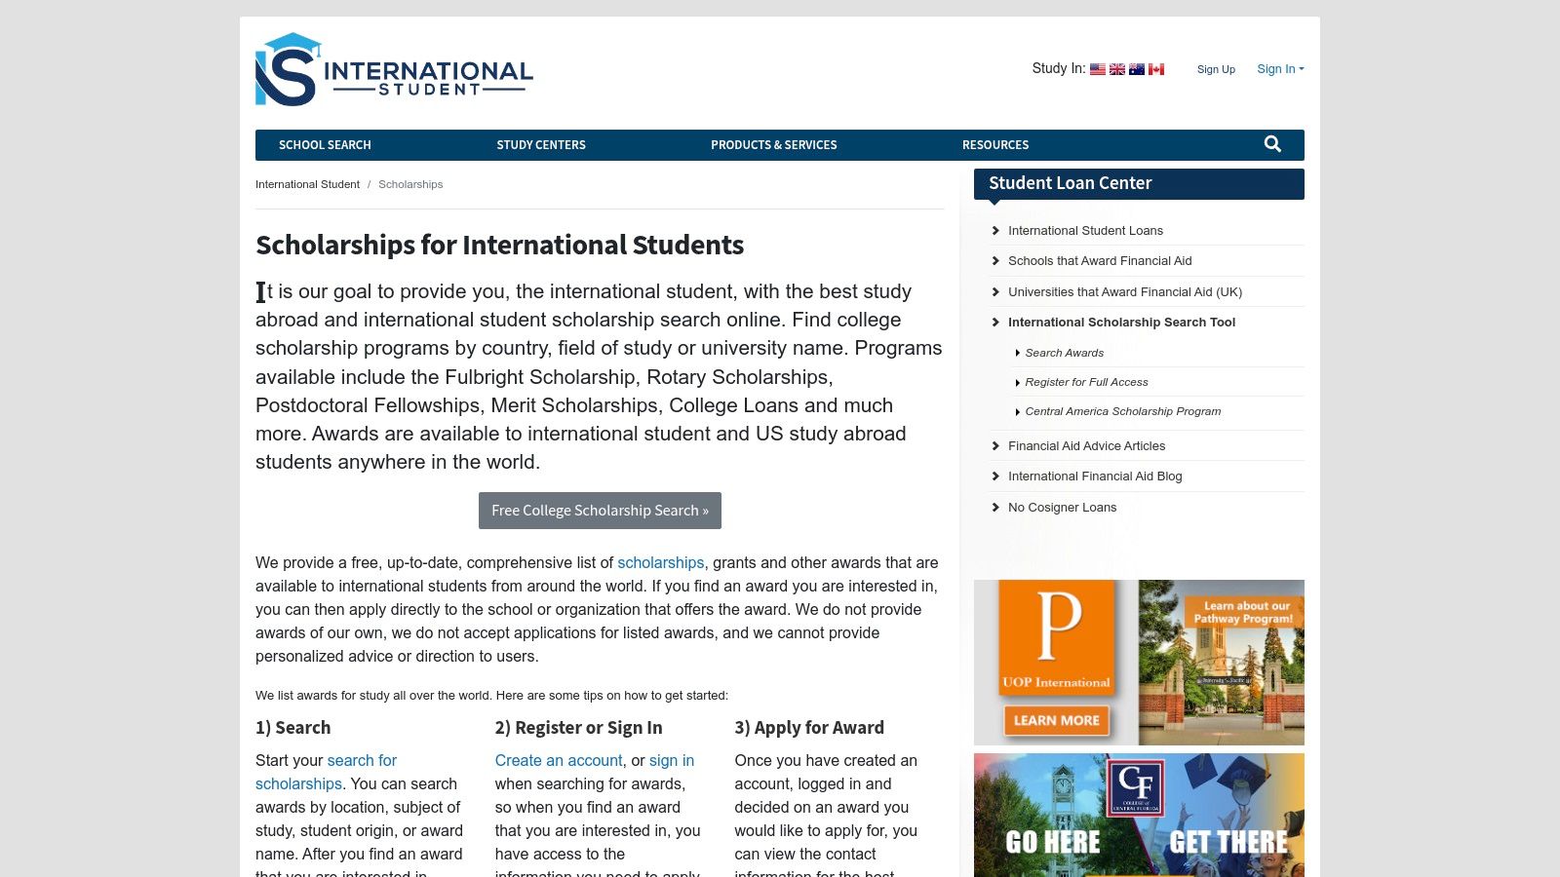Viewport: 1560px width, 877px height.
Task: Click the International Student breadcrumb link
Action: [307, 183]
